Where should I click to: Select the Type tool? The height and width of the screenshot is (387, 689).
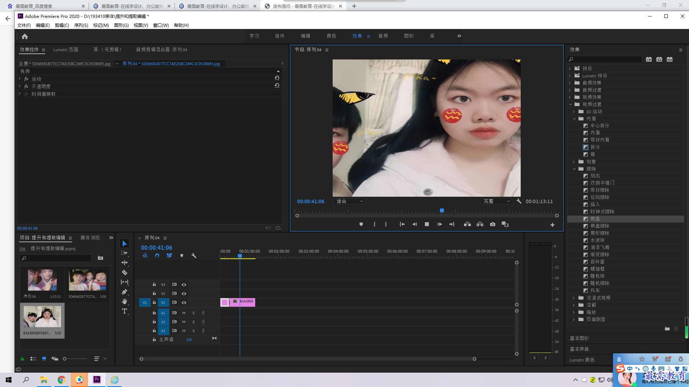click(x=125, y=311)
